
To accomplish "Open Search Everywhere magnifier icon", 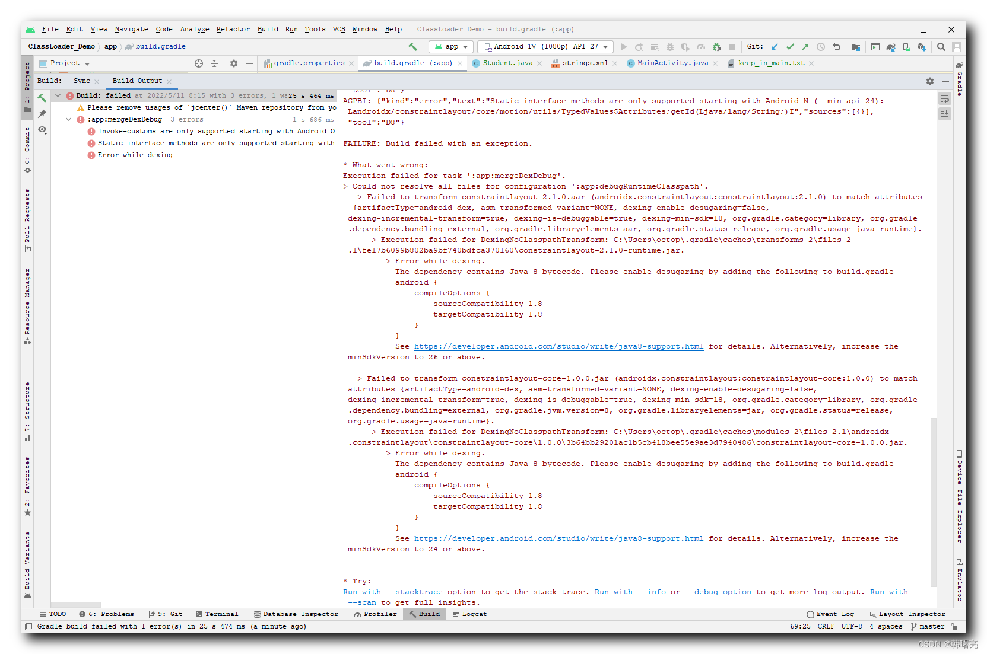I will click(x=941, y=47).
